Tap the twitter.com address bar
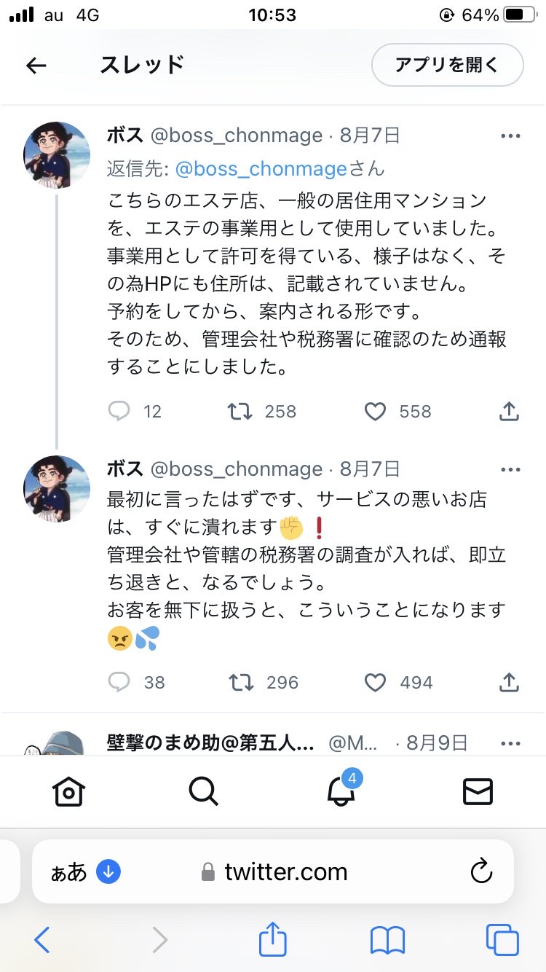The width and height of the screenshot is (546, 972). click(285, 871)
